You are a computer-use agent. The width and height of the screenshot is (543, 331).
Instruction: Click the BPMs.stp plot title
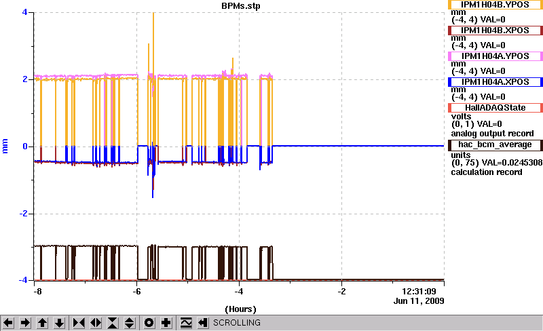click(x=241, y=6)
